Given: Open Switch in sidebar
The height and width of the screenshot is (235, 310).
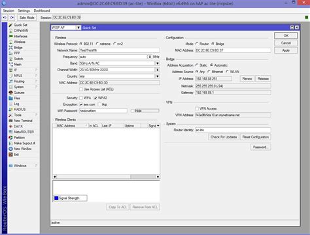Looking at the screenshot, I should click(18, 59).
